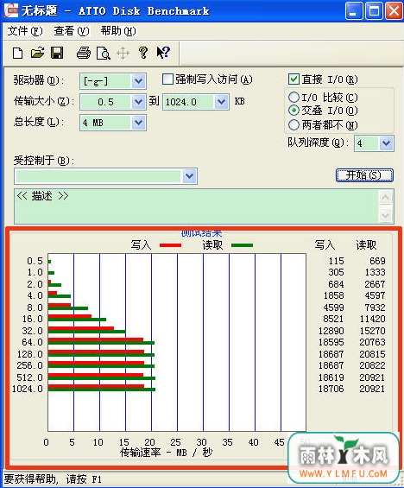
Task: Click the Open folder toolbar icon
Action: pyautogui.click(x=37, y=53)
